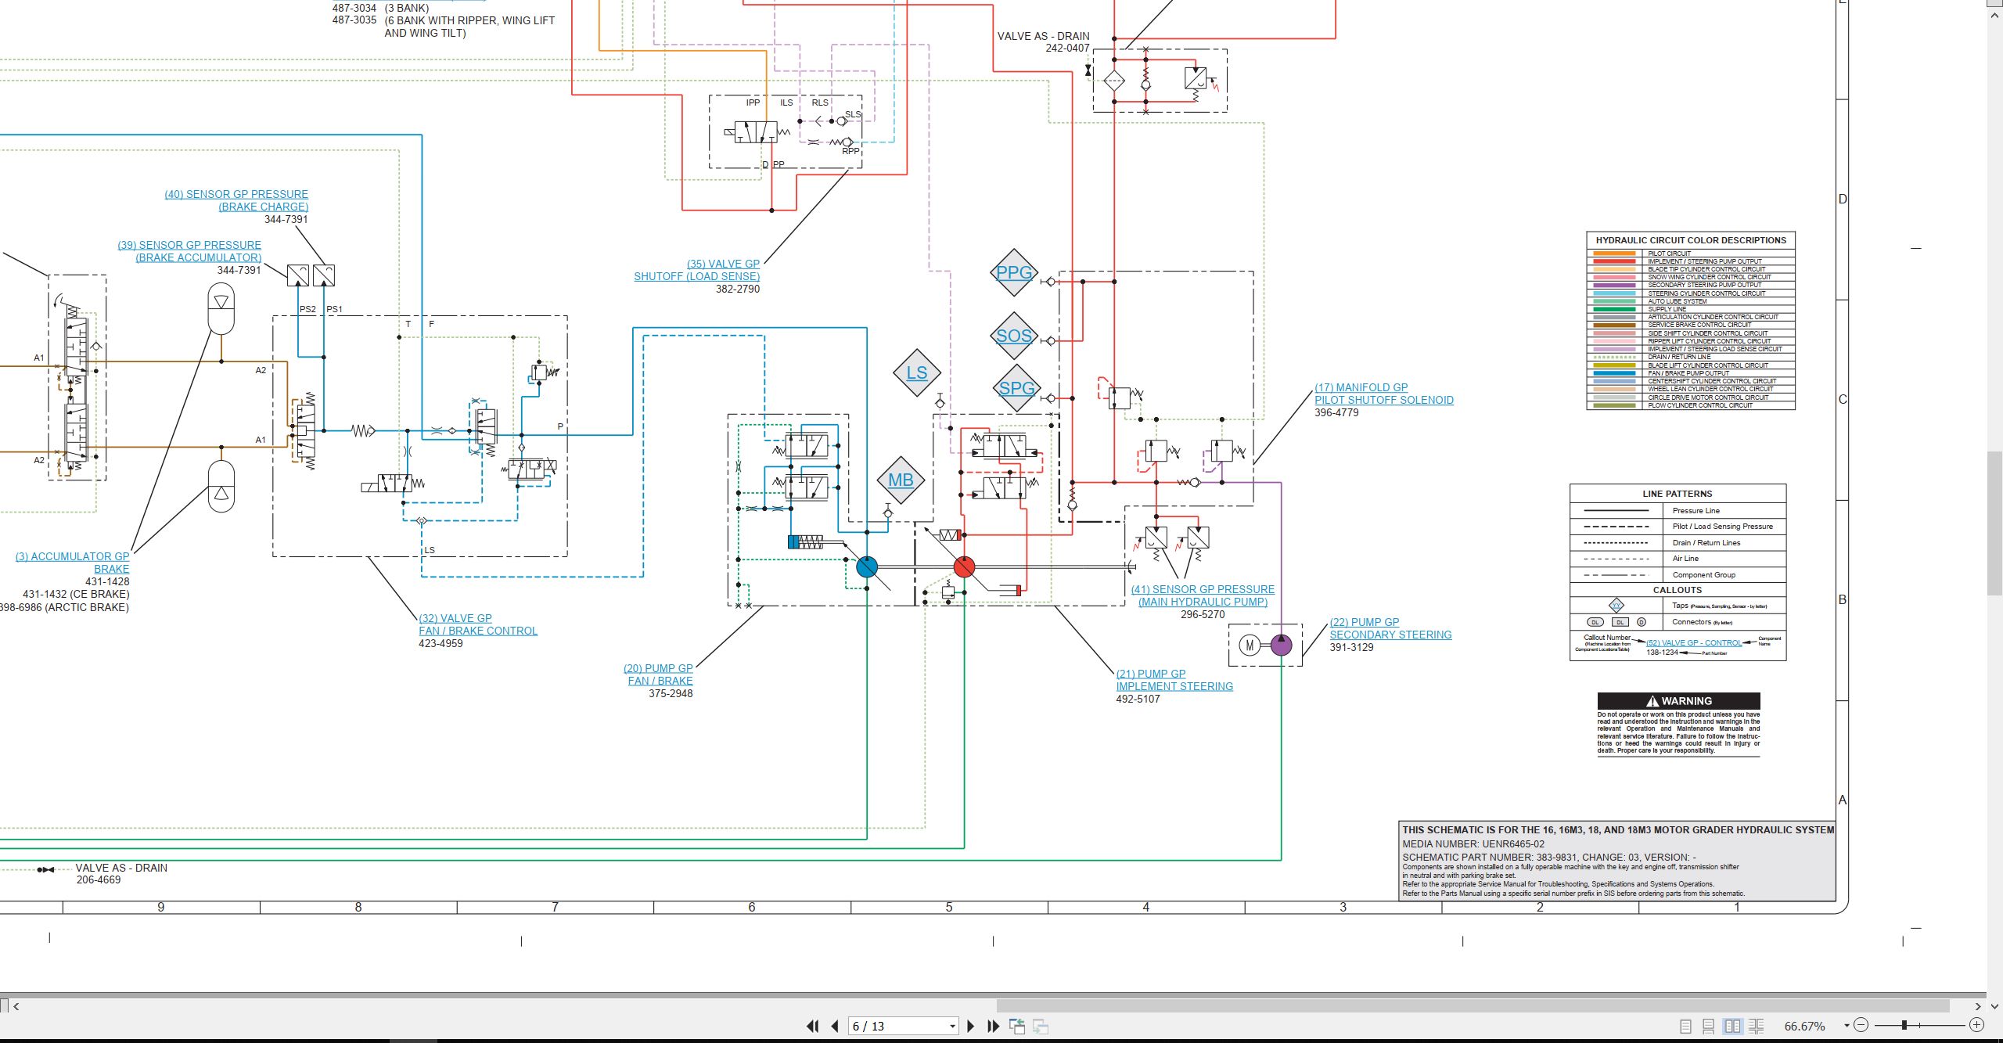Open the (40) Sensor GP Pressure link
Screen dimensions: 2003x1043
[x=236, y=200]
